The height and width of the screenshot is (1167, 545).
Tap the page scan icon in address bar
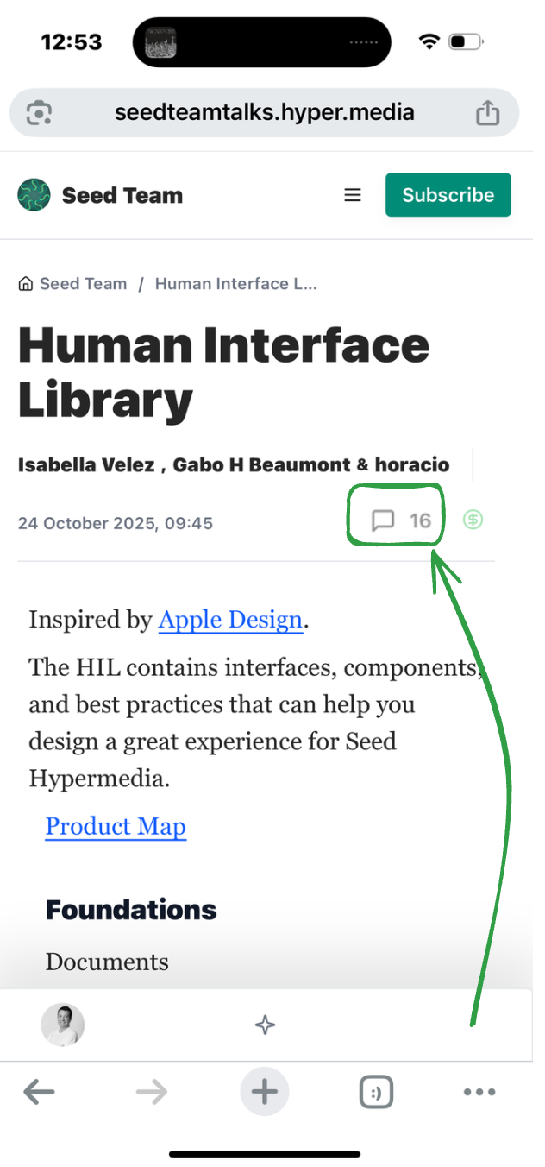[40, 113]
